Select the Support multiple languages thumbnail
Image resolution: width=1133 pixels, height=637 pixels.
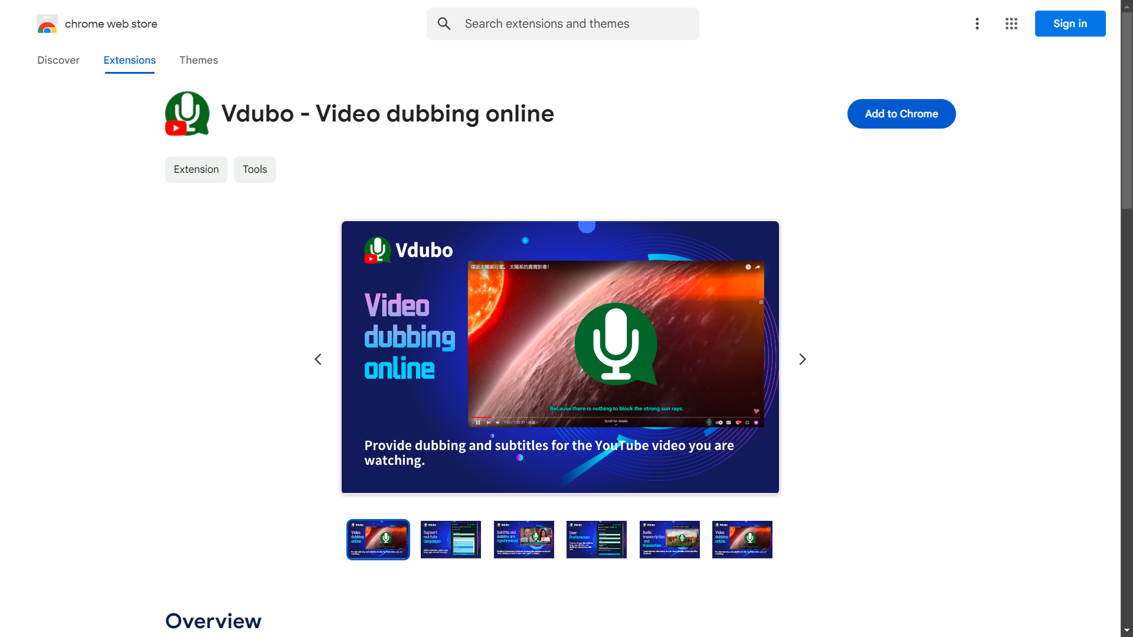point(451,539)
